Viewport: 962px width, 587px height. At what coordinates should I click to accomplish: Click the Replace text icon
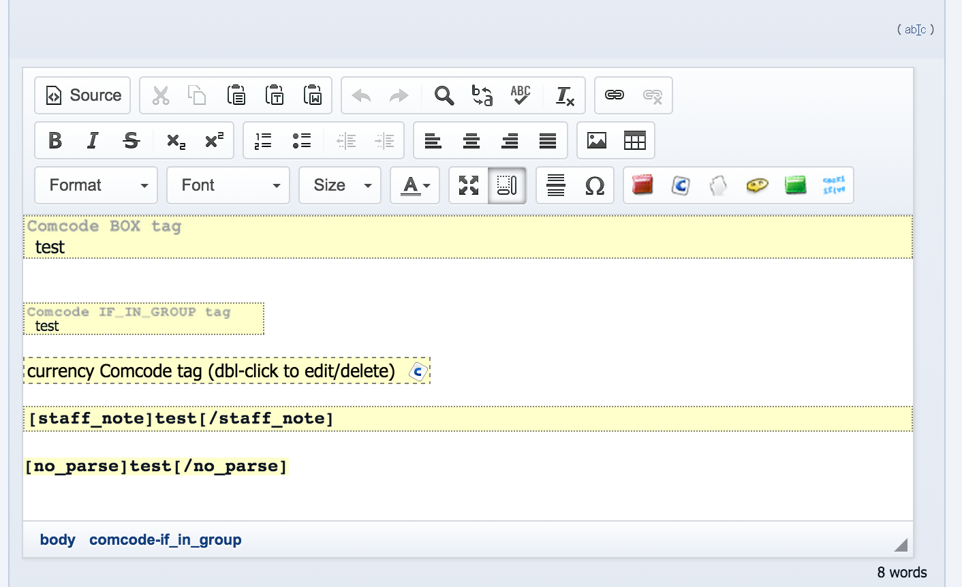(482, 95)
